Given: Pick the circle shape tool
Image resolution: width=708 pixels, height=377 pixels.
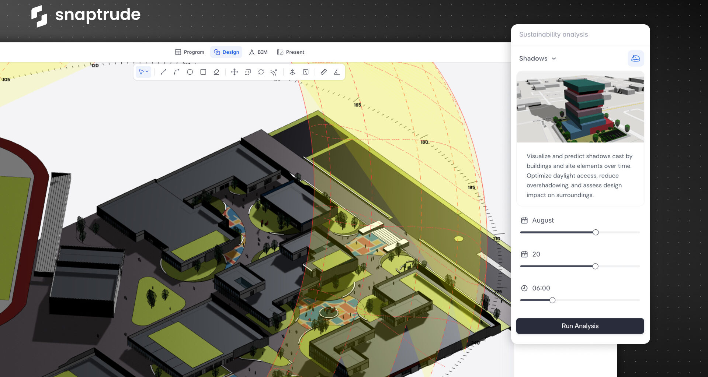Looking at the screenshot, I should (x=190, y=72).
